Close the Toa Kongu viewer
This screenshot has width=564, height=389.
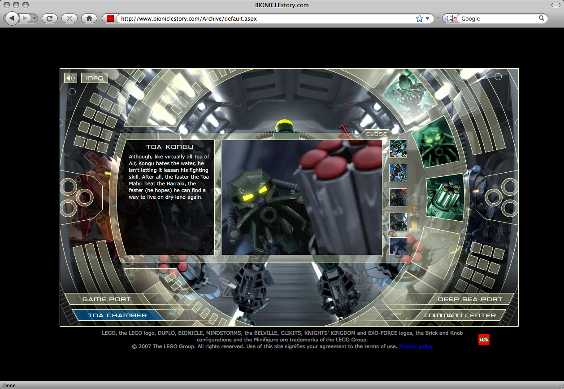tap(376, 134)
